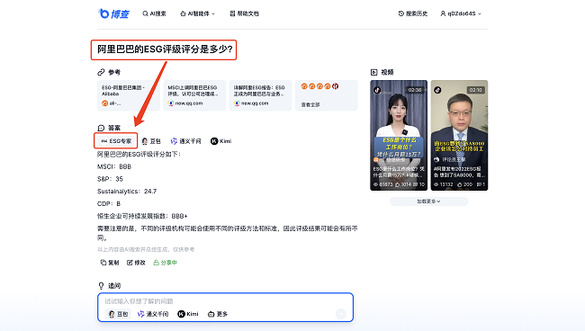
Task: Focus the follow-up question input field
Action: pos(225,301)
